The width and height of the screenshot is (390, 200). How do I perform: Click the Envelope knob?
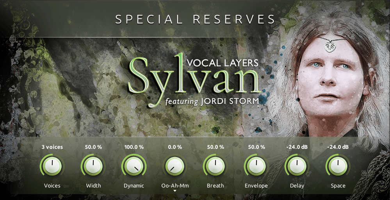tap(256, 166)
